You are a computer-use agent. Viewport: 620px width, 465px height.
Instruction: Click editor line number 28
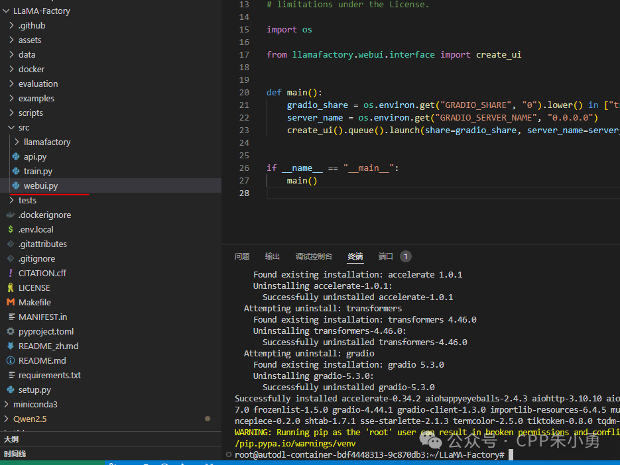[244, 193]
